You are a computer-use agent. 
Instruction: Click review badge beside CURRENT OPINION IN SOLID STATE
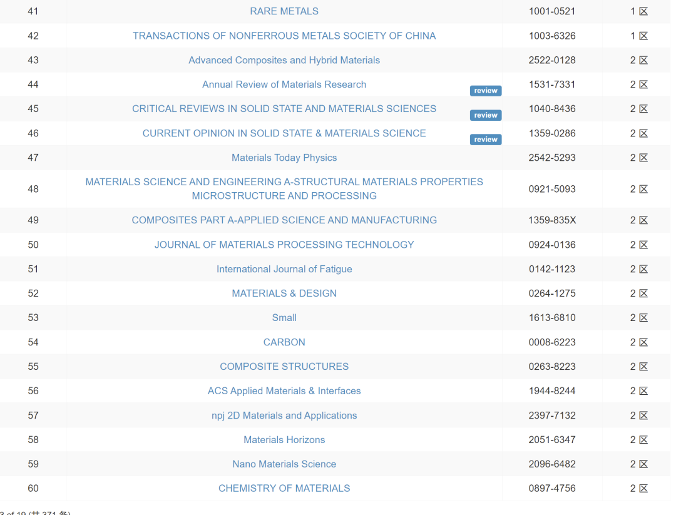pyautogui.click(x=486, y=139)
